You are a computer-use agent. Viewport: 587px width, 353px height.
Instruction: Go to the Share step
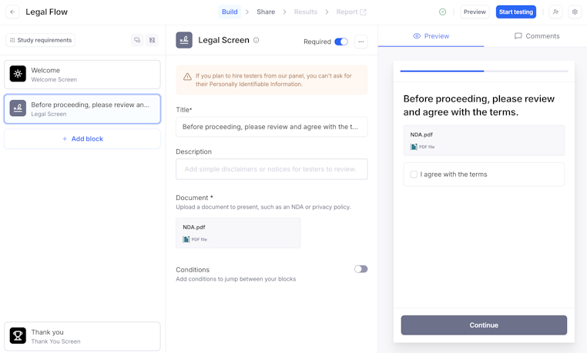tap(266, 12)
